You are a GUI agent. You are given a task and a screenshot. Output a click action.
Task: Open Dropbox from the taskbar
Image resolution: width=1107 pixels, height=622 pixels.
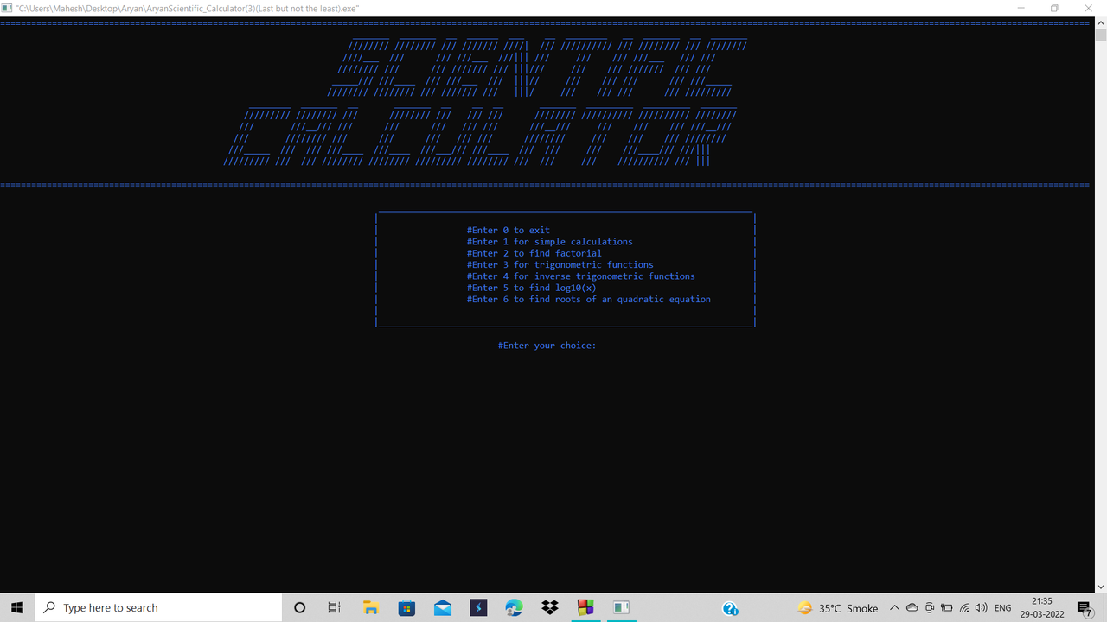[550, 607]
